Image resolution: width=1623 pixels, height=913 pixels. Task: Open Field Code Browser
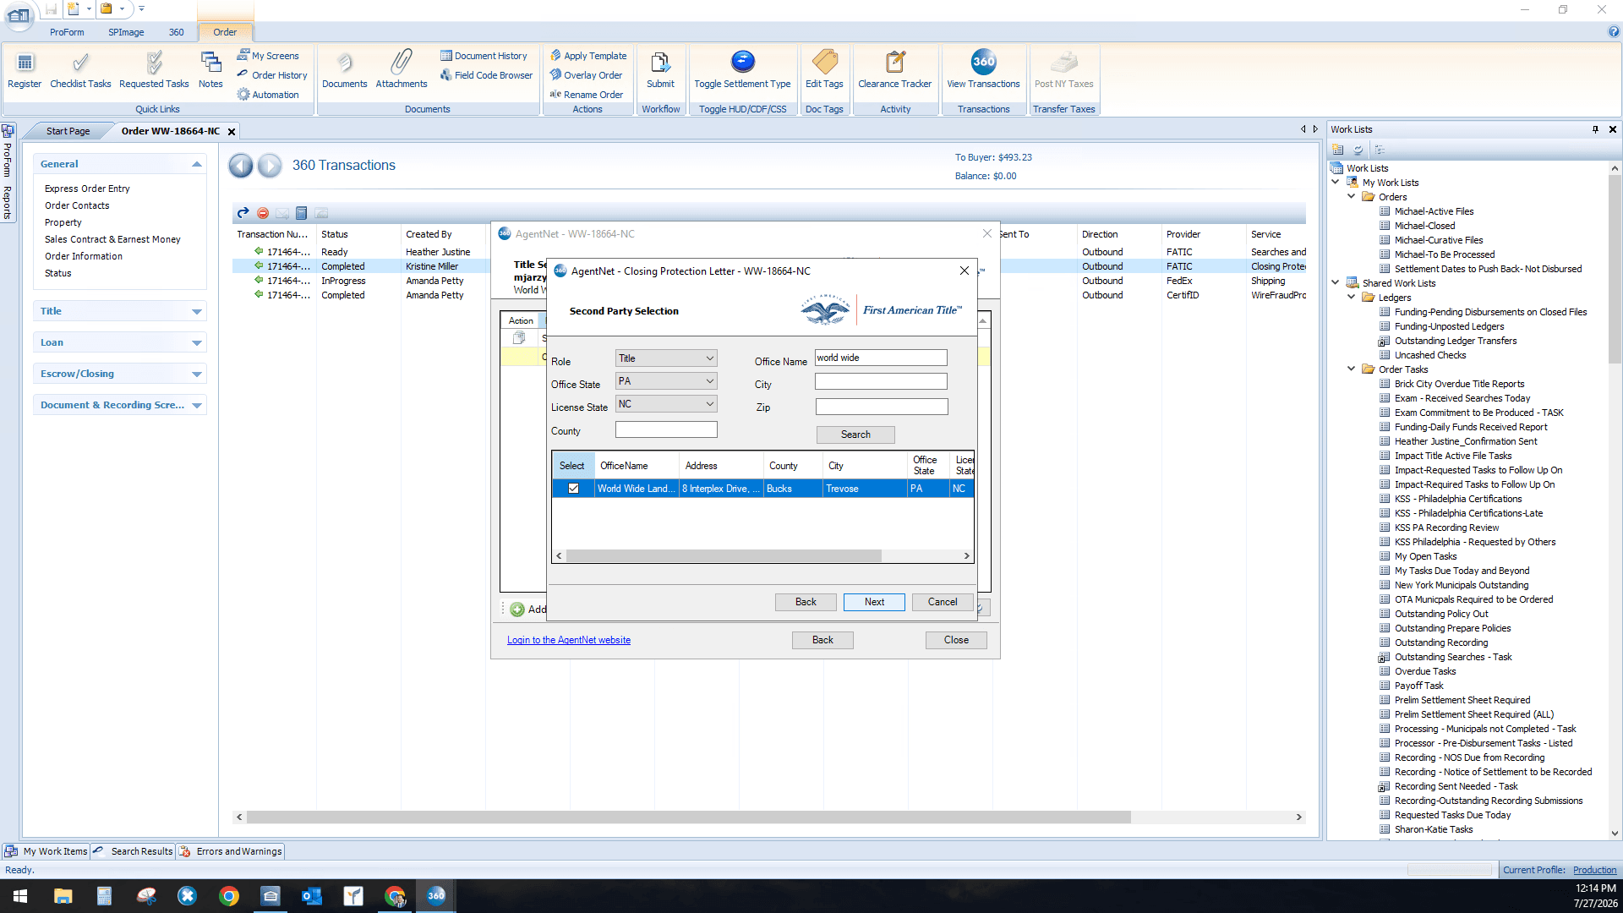[486, 75]
